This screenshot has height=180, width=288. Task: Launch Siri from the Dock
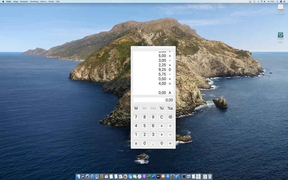coord(83,176)
